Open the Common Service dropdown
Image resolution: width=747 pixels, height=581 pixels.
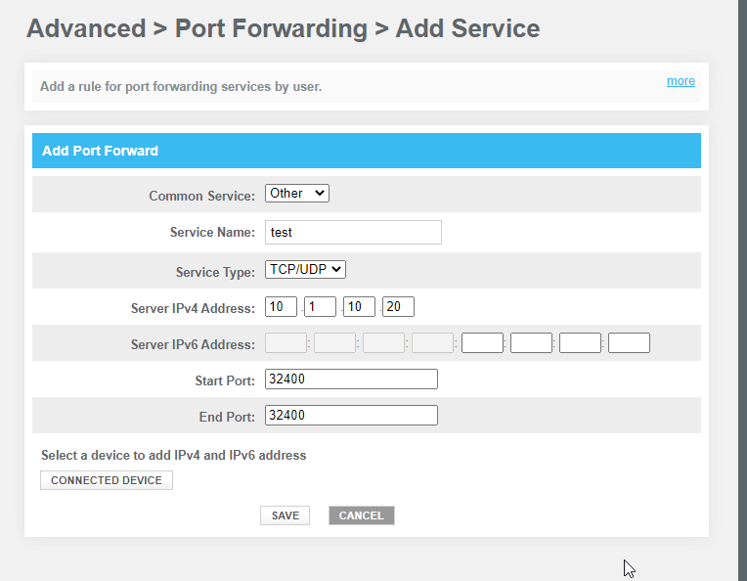(297, 193)
